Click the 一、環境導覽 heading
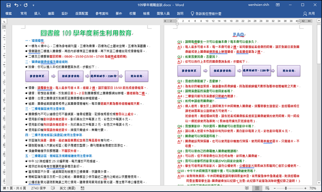 point(34,41)
